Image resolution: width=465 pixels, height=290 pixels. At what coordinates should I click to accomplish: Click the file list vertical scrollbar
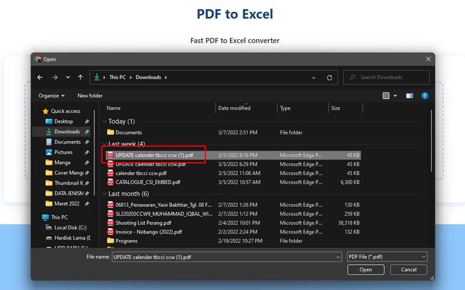pos(431,141)
